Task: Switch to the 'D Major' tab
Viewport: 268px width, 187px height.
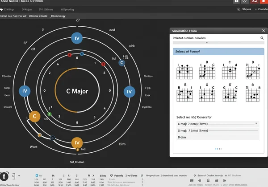Action: click(x=27, y=9)
